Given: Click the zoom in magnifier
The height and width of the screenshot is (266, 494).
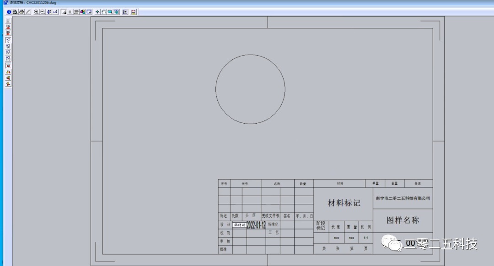Looking at the screenshot, I should pos(36,12).
